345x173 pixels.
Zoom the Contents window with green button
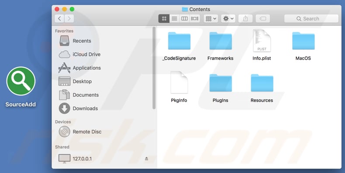(x=72, y=9)
